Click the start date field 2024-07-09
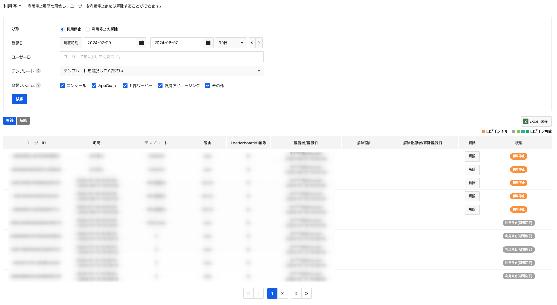 click(x=110, y=43)
